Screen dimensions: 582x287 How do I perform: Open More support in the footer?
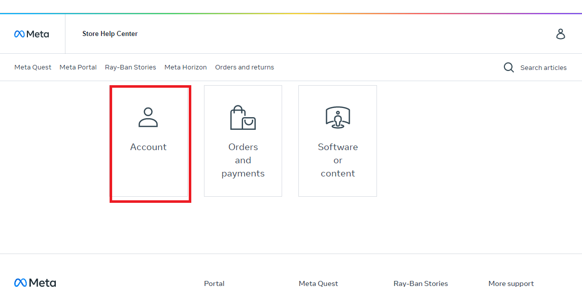coord(511,283)
